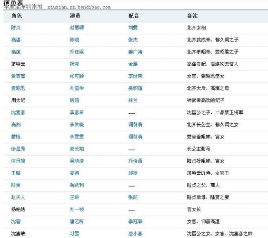Click the 演员 column header
Viewport: 268px width, 238px height.
click(x=75, y=16)
